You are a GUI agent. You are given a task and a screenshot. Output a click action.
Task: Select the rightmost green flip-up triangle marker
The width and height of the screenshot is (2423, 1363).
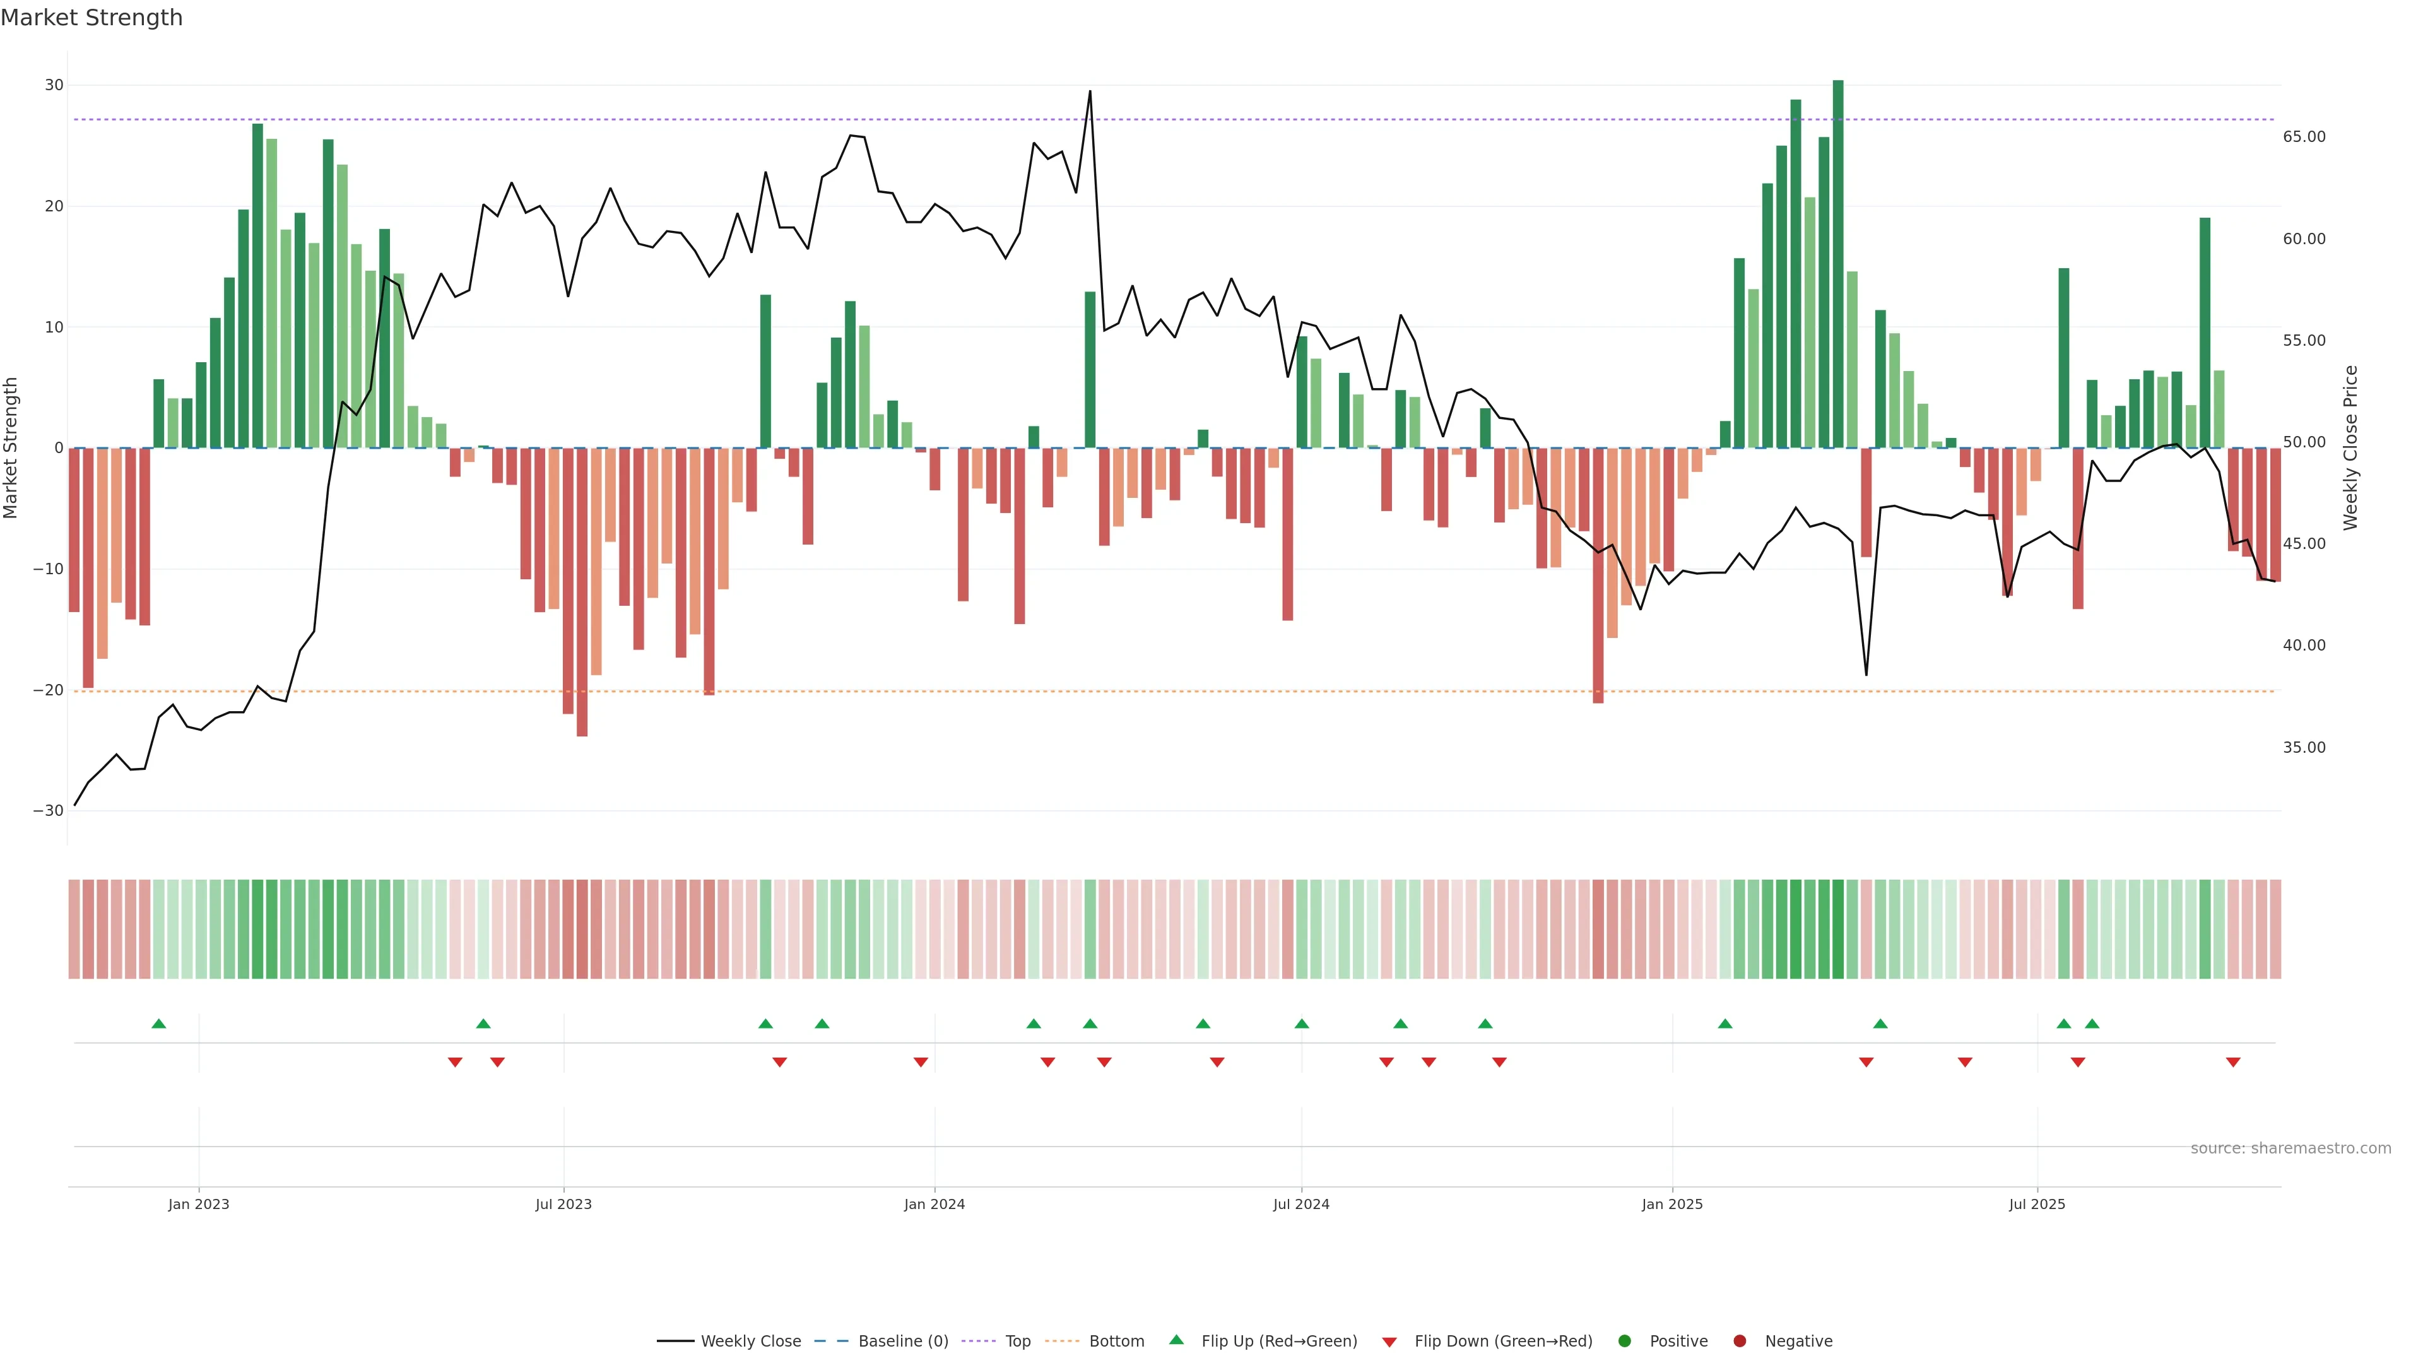point(2092,1024)
